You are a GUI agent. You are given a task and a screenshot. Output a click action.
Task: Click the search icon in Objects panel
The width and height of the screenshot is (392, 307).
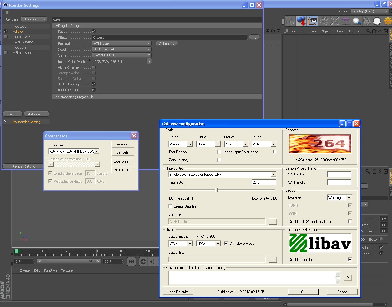(368, 31)
